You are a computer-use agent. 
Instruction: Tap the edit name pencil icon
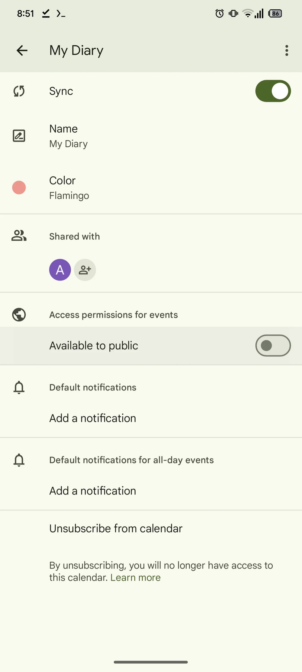coord(19,136)
